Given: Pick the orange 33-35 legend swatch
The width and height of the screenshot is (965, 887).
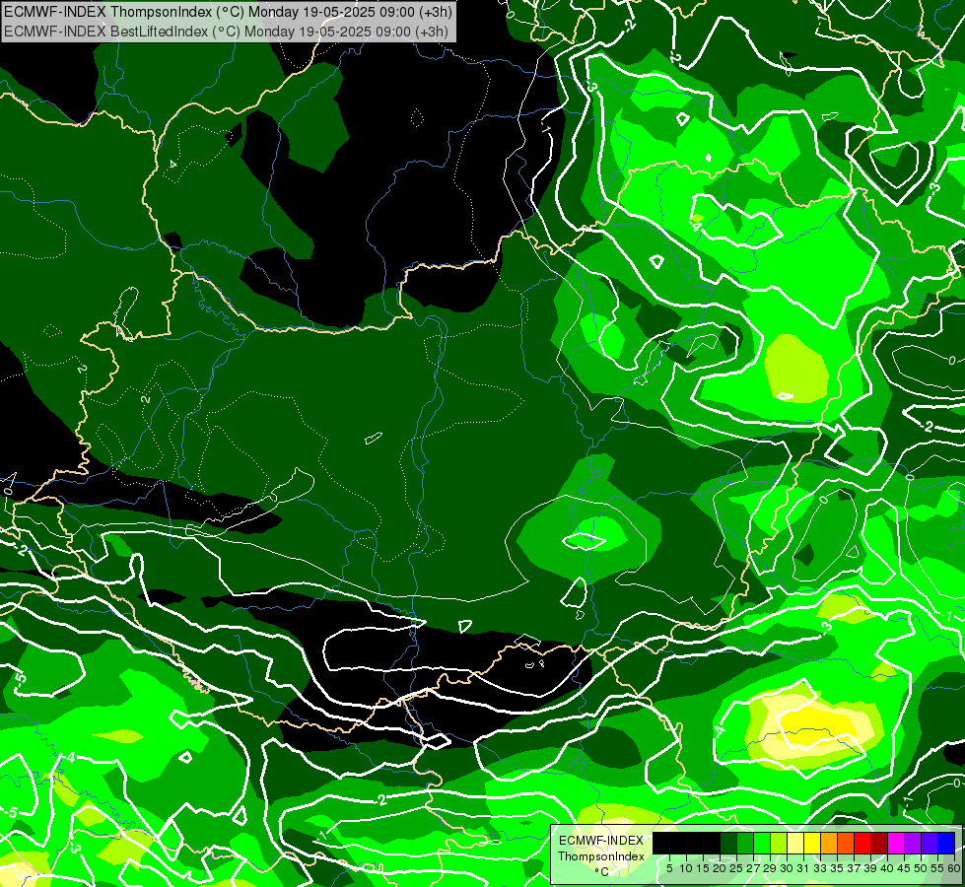Looking at the screenshot, I should point(829,843).
